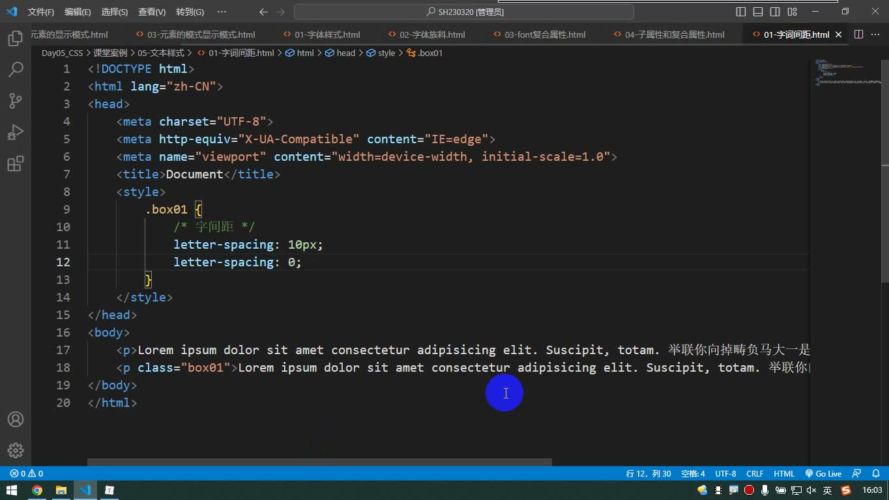Screen dimensions: 889x500
Task: Expand the head breadcrumb symbol
Action: pos(340,53)
